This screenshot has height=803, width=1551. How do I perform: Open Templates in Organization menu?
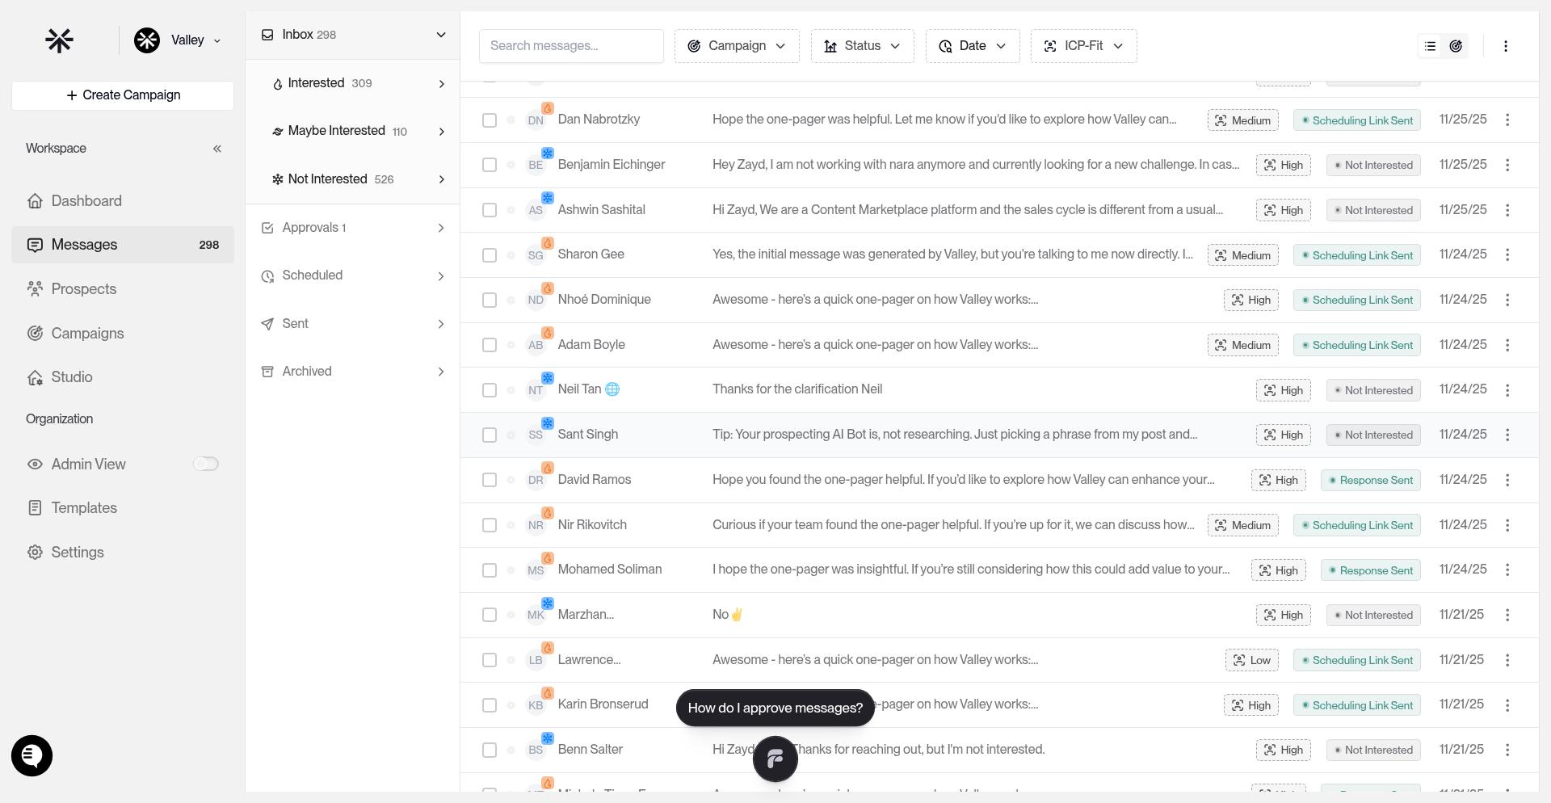pos(123,508)
